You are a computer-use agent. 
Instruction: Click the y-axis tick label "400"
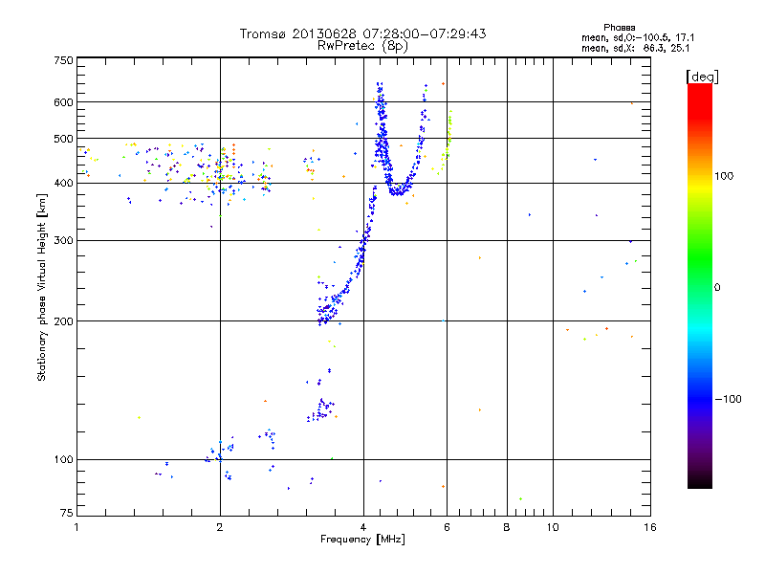coord(63,183)
